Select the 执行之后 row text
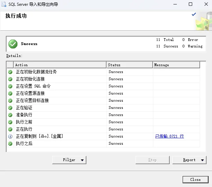The width and height of the screenshot is (212, 187). tap(24, 144)
